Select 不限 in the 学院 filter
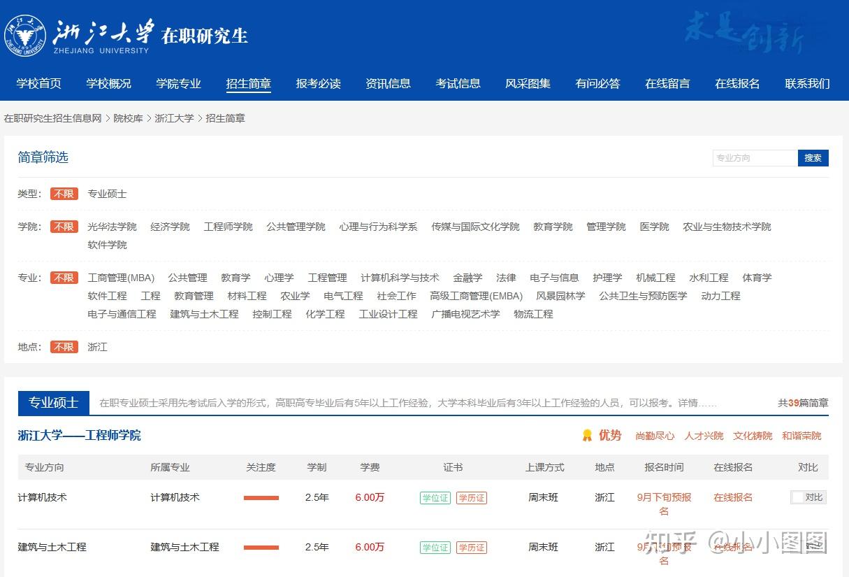The height and width of the screenshot is (577, 849). pyautogui.click(x=64, y=227)
